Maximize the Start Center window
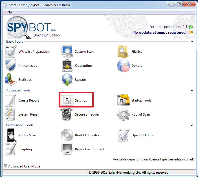The width and height of the screenshot is (198, 177). point(179,4)
